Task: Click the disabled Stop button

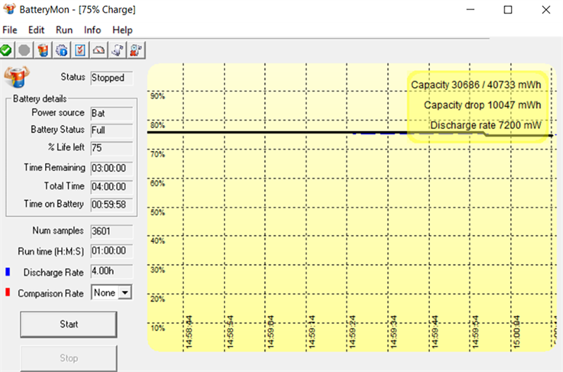Action: pyautogui.click(x=68, y=358)
